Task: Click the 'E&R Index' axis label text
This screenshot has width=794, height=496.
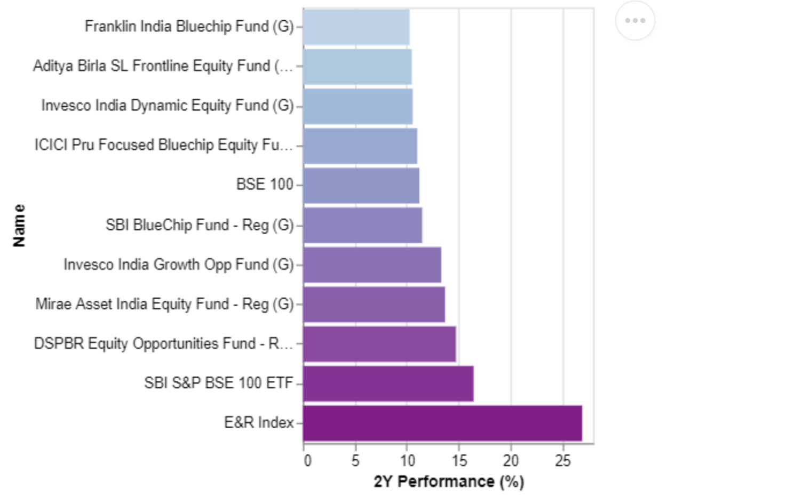Action: click(x=259, y=423)
